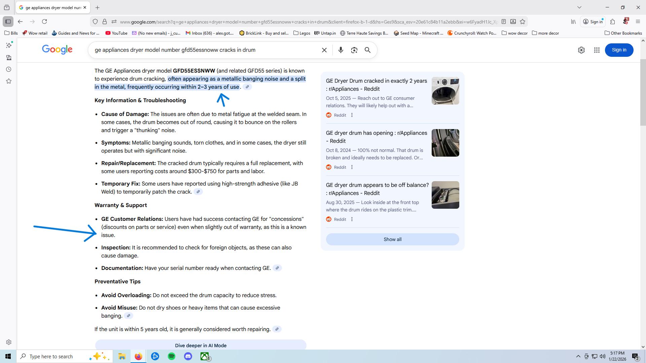646x363 pixels.
Task: Show hidden system tray icons chevron
Action: (x=578, y=357)
